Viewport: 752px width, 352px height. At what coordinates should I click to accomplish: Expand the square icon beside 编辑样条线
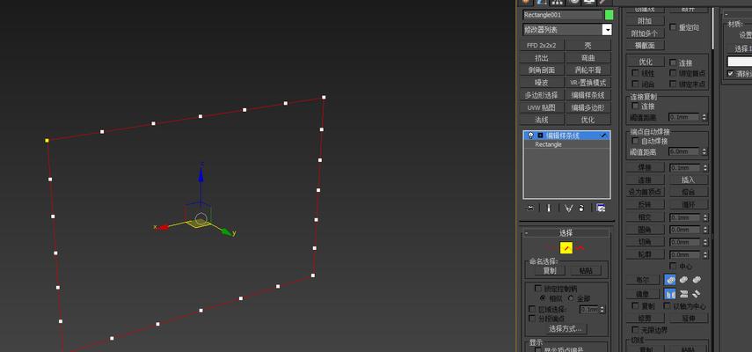coord(539,136)
